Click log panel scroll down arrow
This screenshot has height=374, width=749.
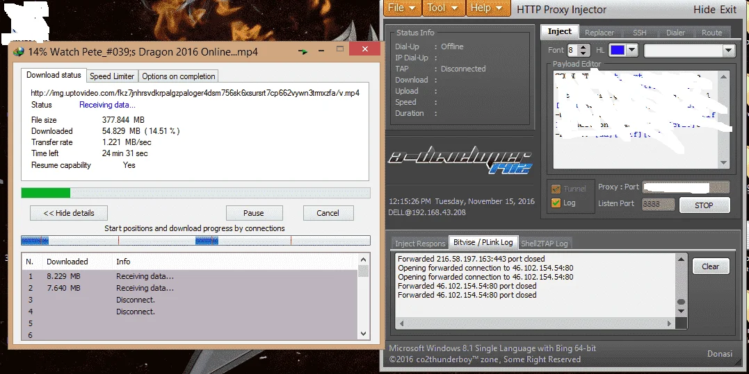coord(681,312)
